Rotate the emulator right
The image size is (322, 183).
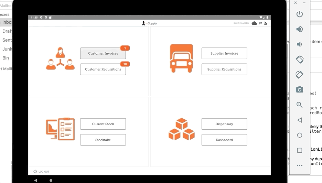click(x=300, y=75)
